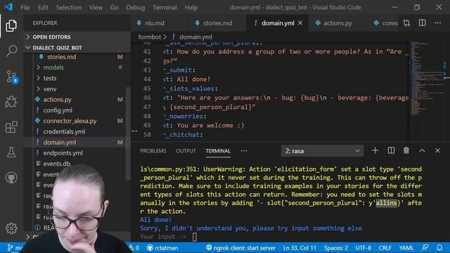Click the VS Code logo icon
This screenshot has width=450, height=253.
click(x=8, y=7)
